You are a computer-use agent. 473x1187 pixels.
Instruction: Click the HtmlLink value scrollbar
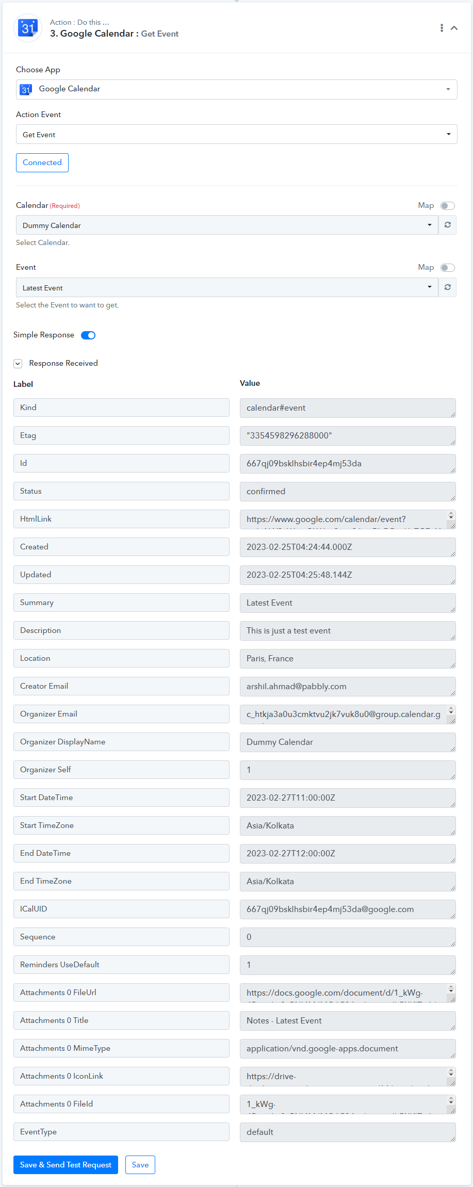tap(451, 519)
